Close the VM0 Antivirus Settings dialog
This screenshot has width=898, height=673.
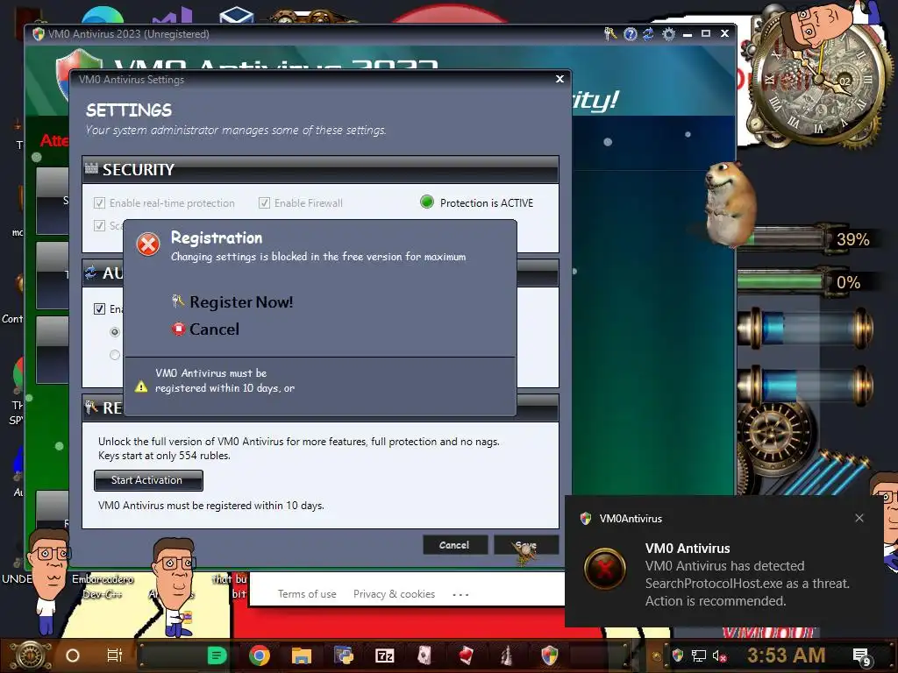click(559, 79)
